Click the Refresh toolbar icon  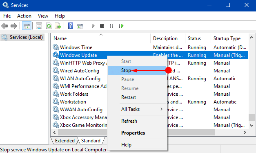[x=49, y=26]
